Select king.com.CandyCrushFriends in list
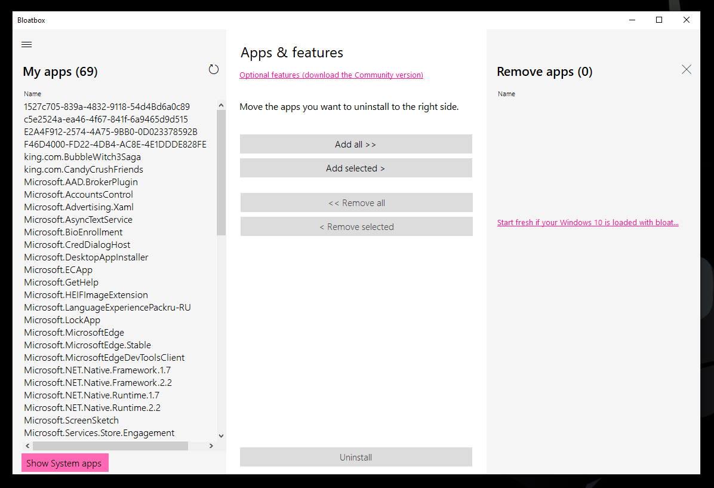The image size is (714, 488). coord(84,170)
